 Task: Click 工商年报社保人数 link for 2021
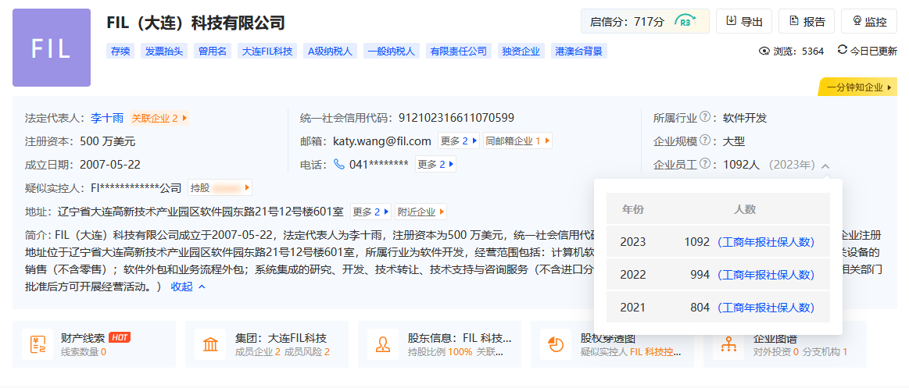pos(766,308)
